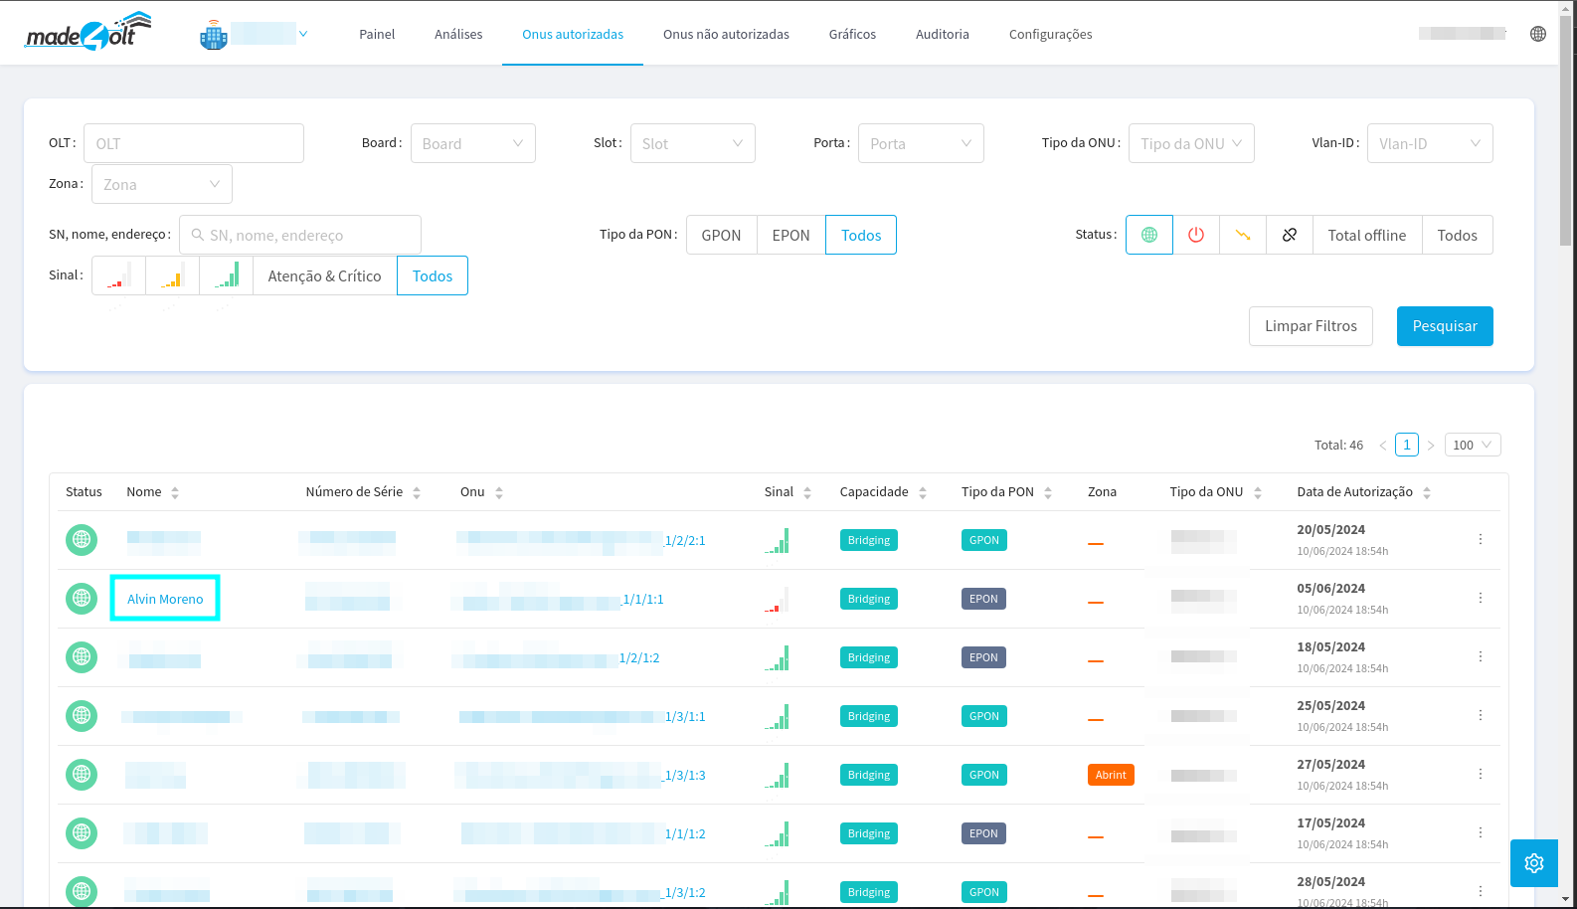Select the power-off status filter icon

(1195, 235)
